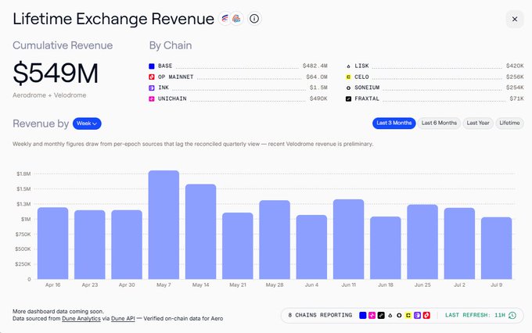This screenshot has width=532, height=333.
Task: Click the $250K y-axis label
Action: coord(23,264)
